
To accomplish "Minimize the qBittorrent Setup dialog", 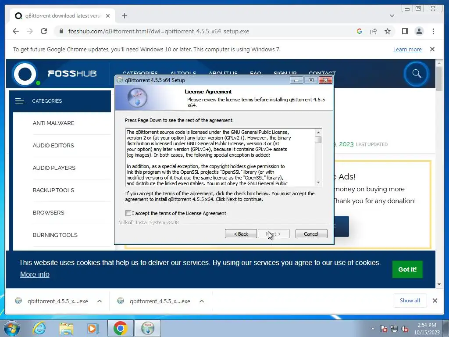I will (296, 80).
